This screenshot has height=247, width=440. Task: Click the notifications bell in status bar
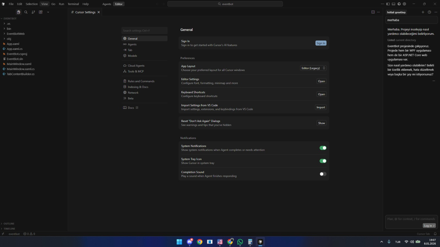(x=435, y=234)
